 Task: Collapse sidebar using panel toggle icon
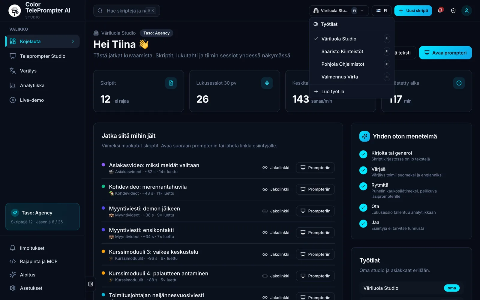coord(91,284)
